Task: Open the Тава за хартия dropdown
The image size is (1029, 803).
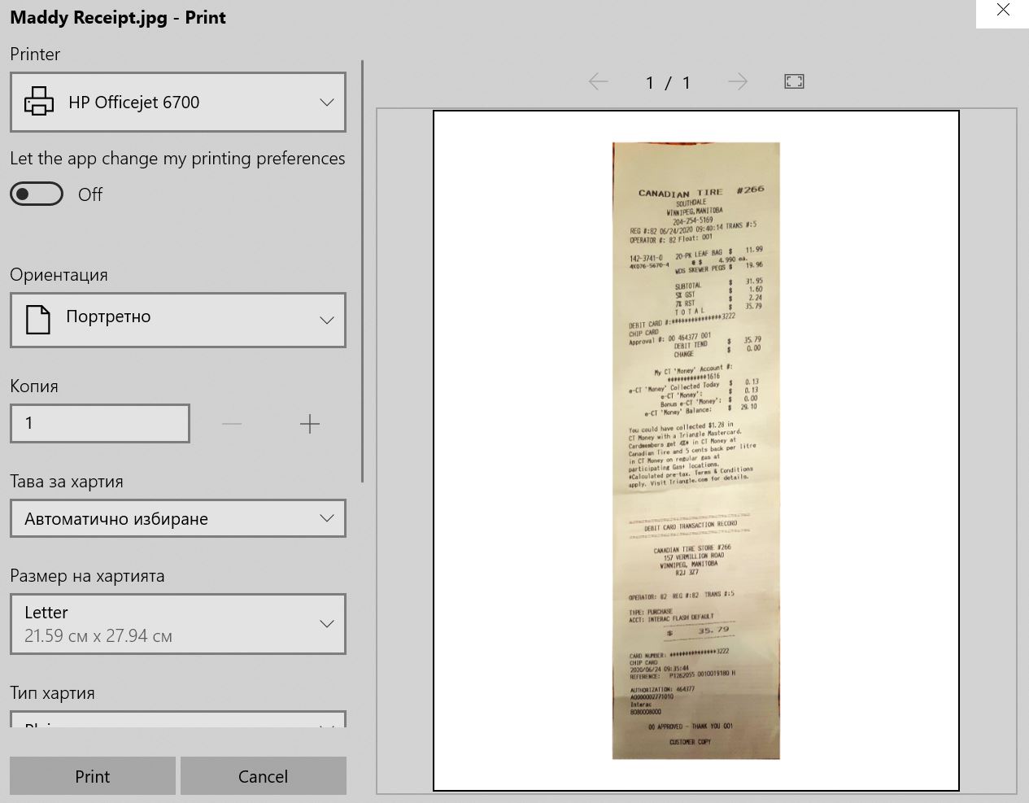Action: pos(177,518)
